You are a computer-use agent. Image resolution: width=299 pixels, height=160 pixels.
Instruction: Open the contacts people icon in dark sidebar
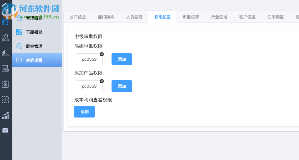point(5,38)
